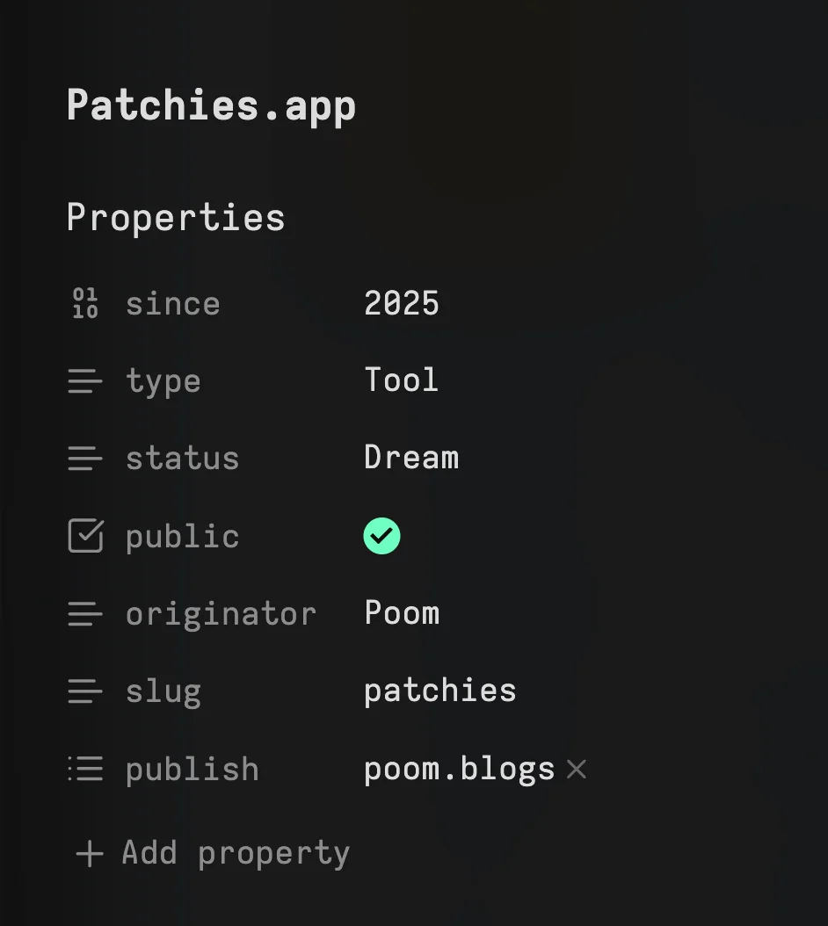Edit the since value 2025
828x926 pixels.
tap(402, 303)
